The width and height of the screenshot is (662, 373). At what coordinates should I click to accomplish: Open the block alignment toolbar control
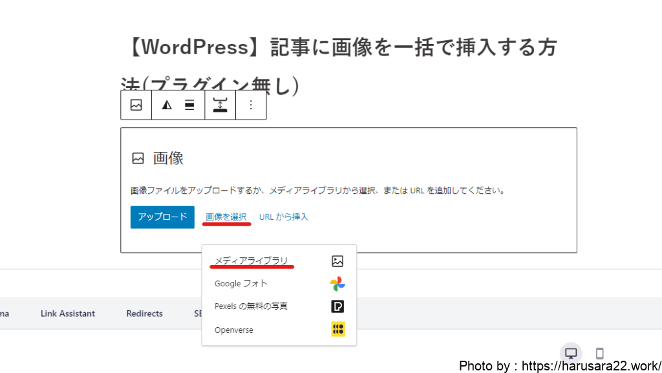pyautogui.click(x=189, y=105)
